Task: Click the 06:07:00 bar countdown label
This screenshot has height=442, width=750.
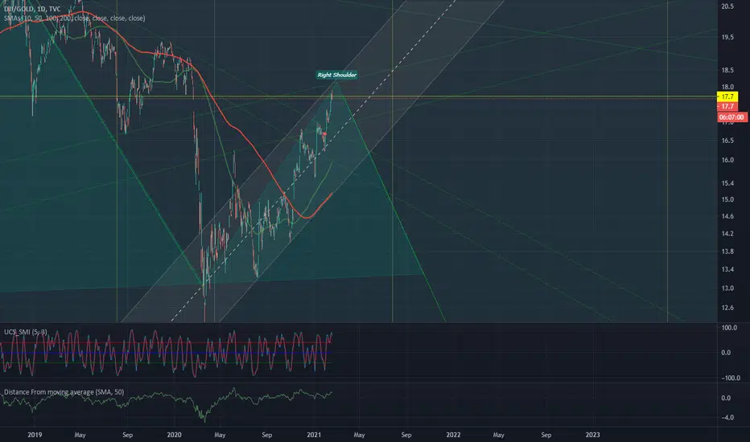Action: coord(731,117)
